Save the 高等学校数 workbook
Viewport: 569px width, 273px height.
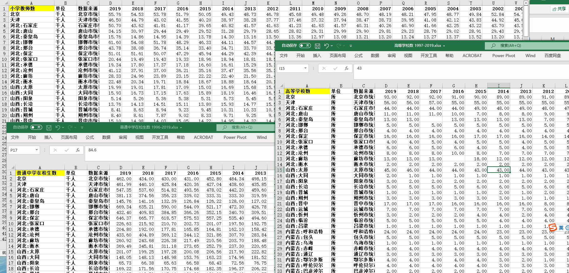pyautogui.click(x=318, y=46)
